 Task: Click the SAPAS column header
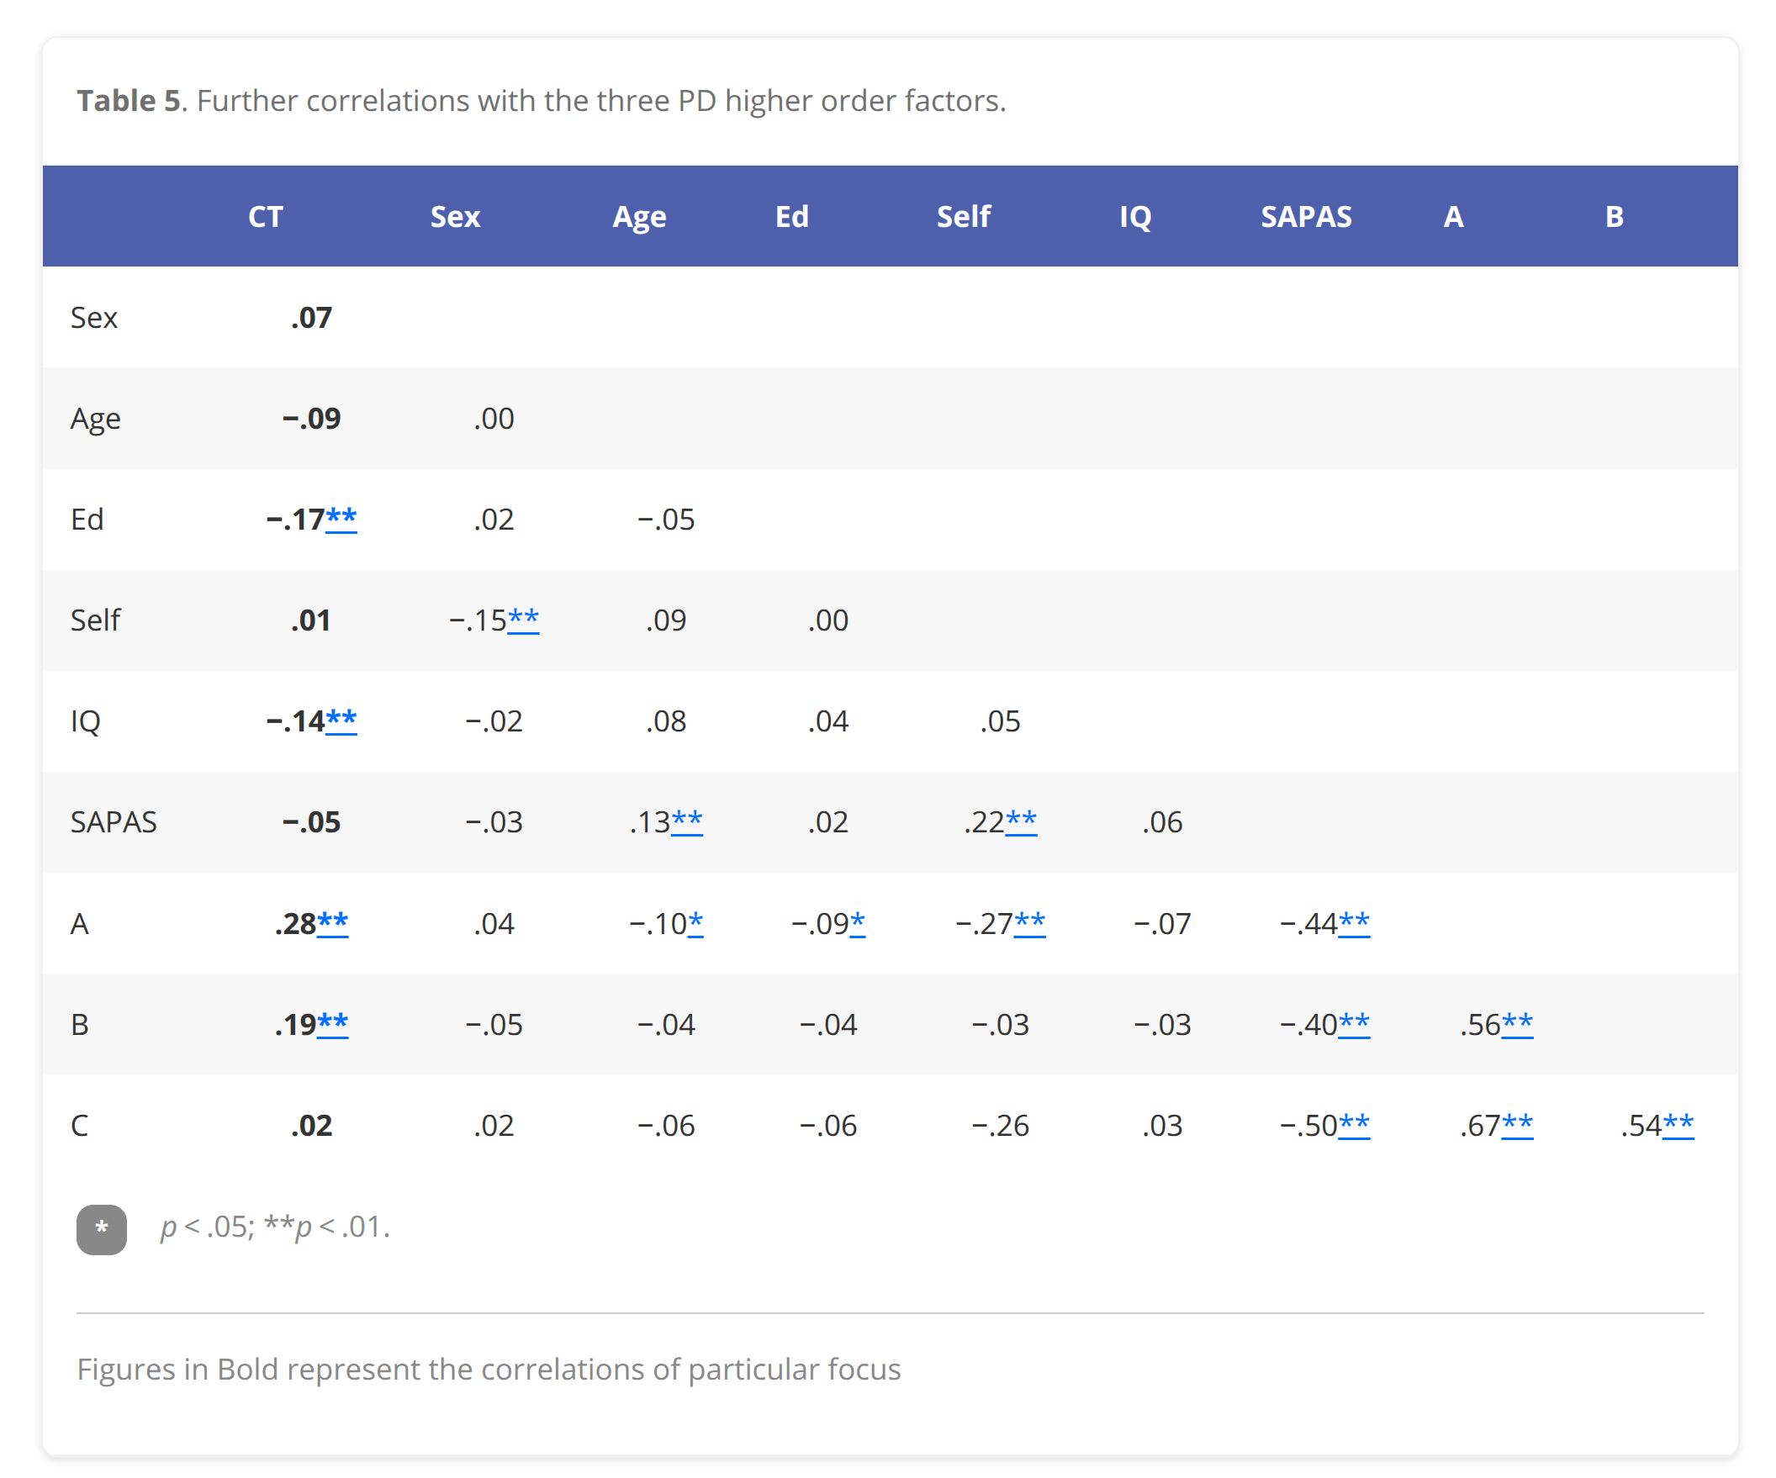[x=1306, y=216]
